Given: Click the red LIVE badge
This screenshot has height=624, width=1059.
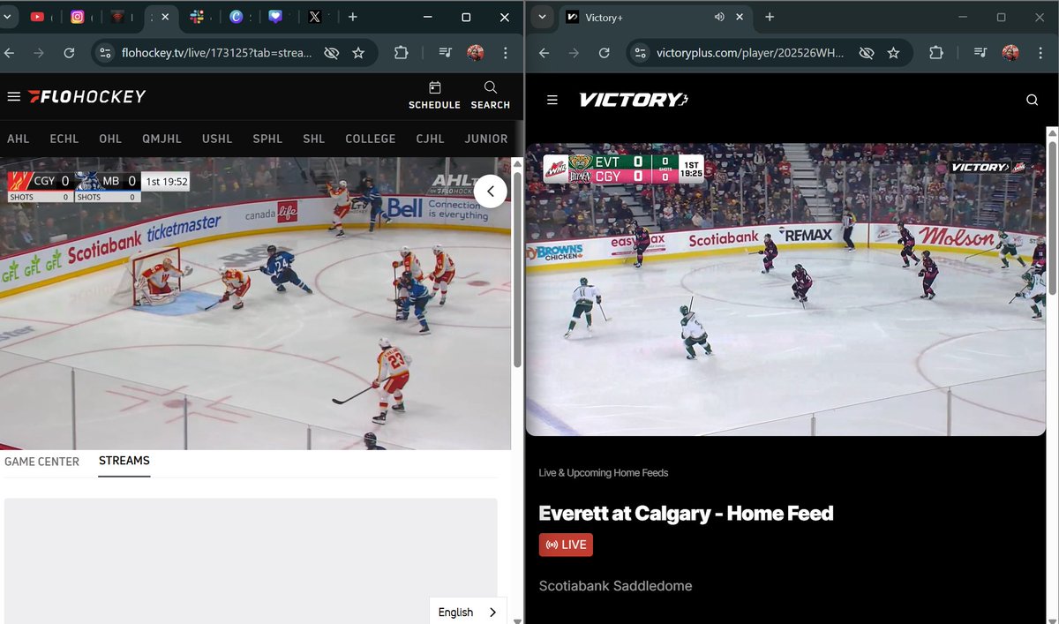Looking at the screenshot, I should pos(566,545).
